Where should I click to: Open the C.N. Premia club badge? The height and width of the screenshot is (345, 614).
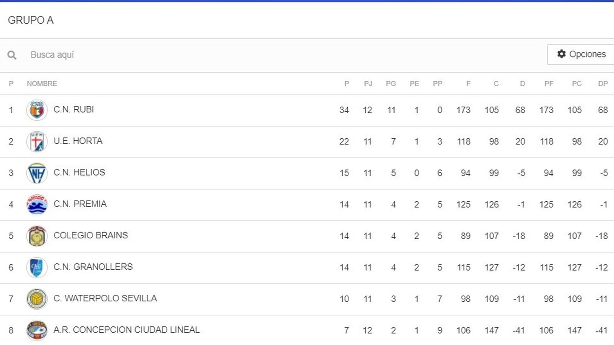tap(37, 204)
